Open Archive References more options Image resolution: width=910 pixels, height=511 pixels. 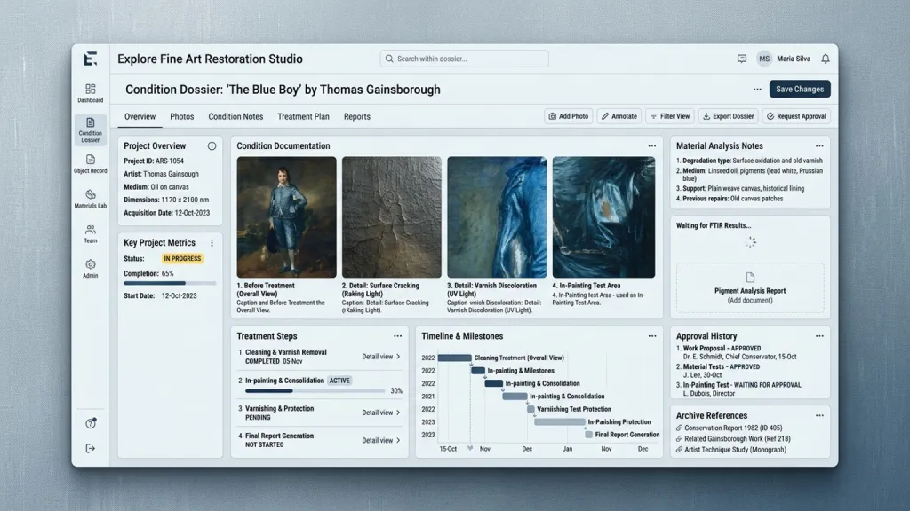pos(819,415)
